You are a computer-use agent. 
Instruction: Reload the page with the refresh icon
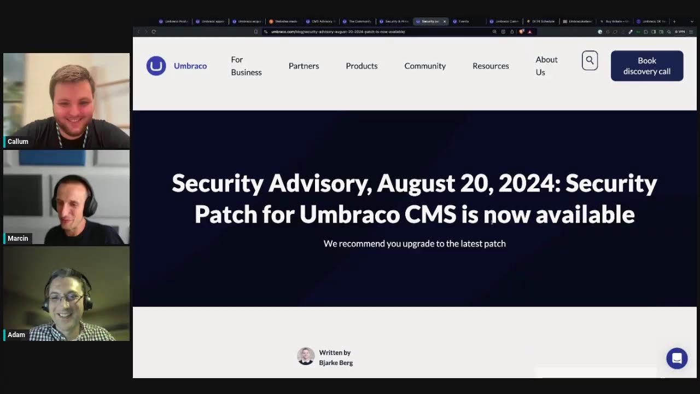tap(154, 32)
